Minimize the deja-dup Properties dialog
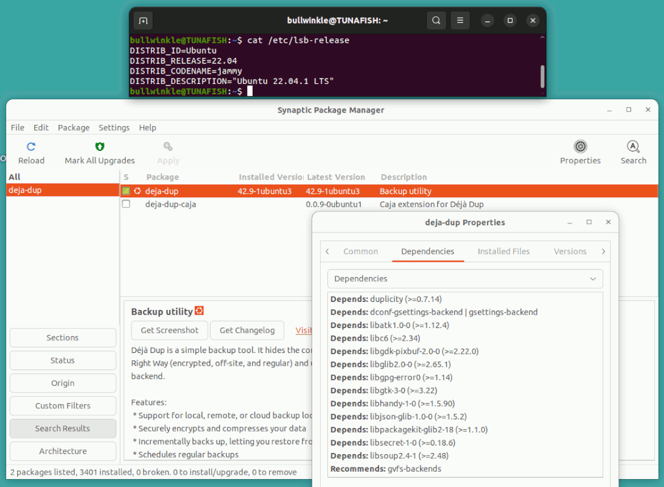This screenshot has width=664, height=487. click(x=570, y=222)
